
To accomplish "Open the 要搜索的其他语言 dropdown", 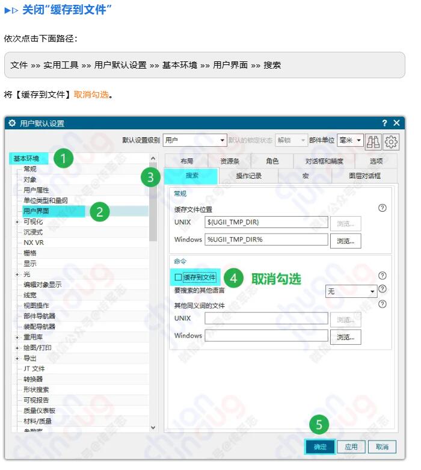I will (351, 291).
